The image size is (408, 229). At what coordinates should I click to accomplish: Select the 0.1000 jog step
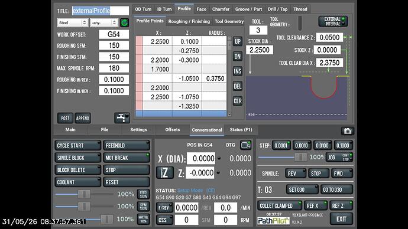(343, 145)
